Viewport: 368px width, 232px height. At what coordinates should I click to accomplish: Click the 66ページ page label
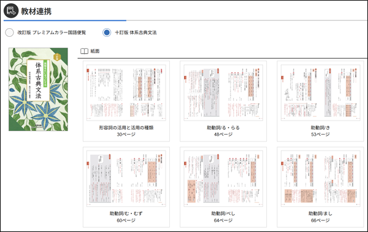tap(320, 220)
